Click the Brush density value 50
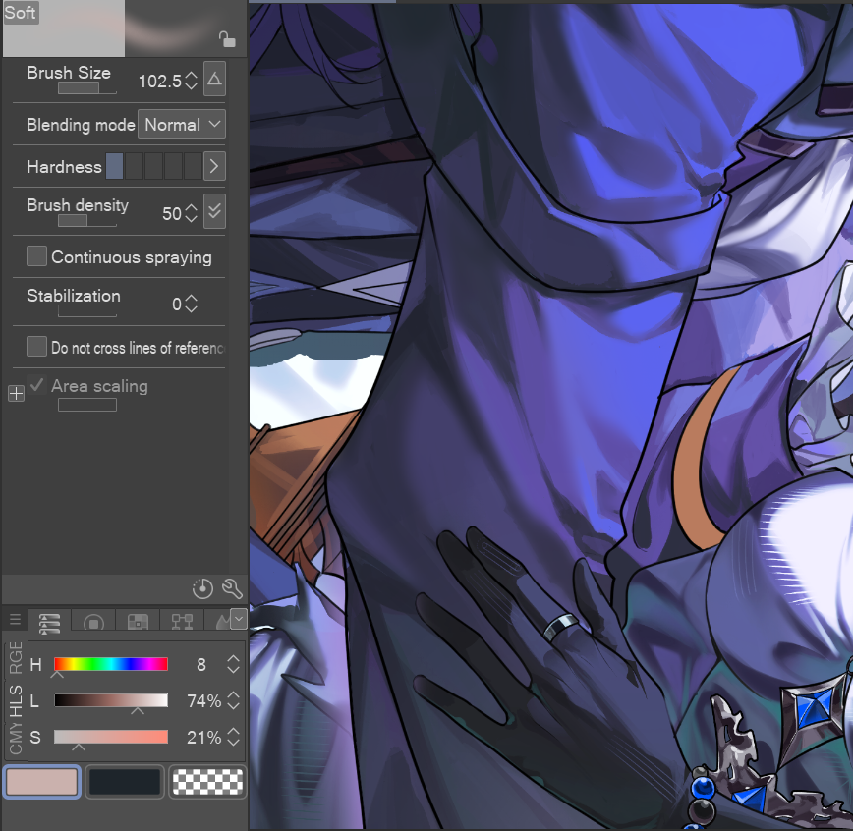Screen dimensions: 853x831 click(172, 214)
